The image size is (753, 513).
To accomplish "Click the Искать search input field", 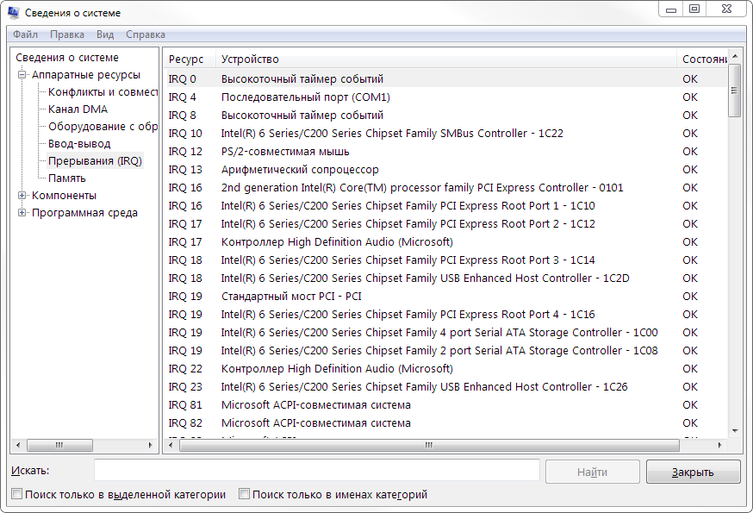I will pyautogui.click(x=316, y=471).
